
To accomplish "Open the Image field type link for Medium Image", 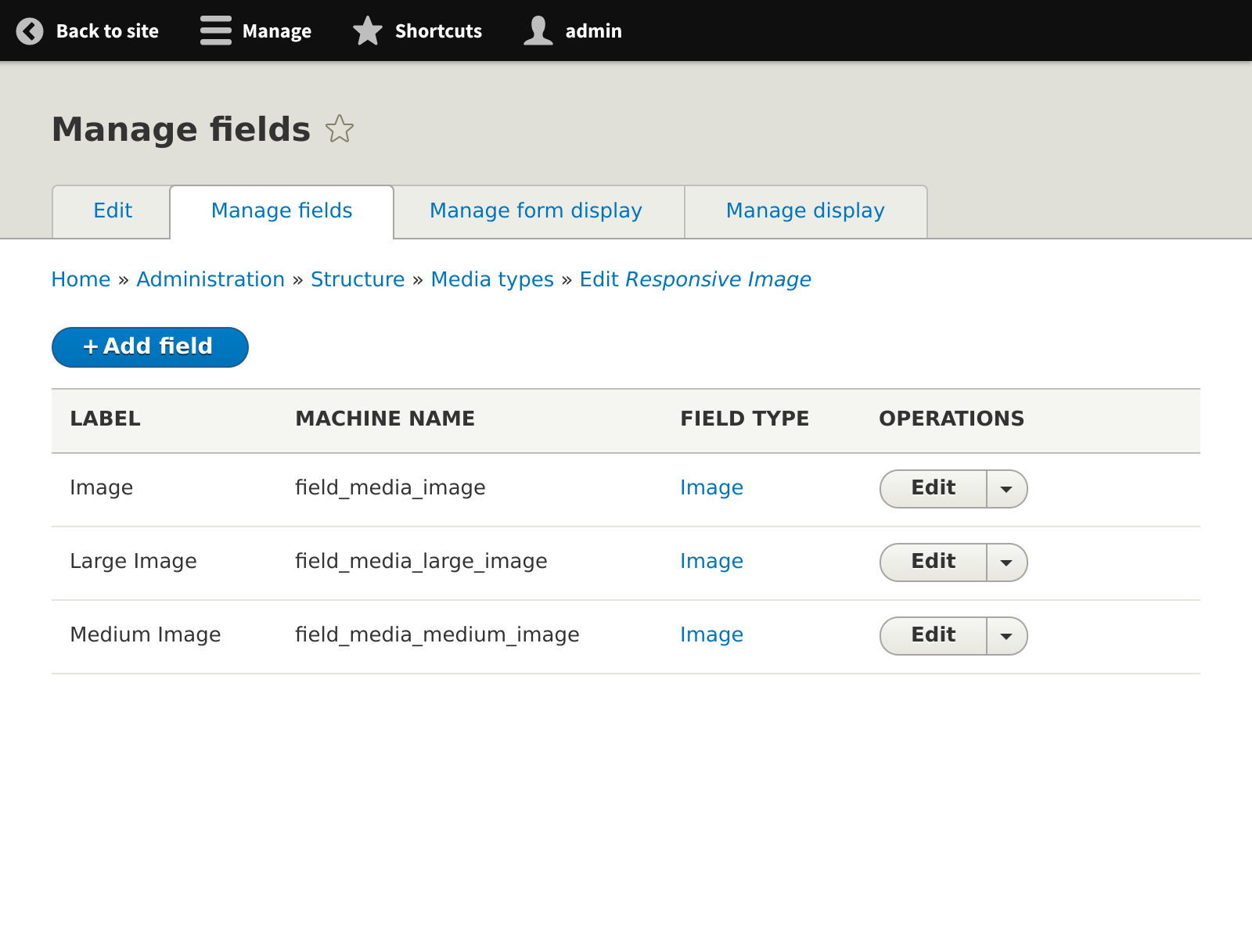I will coord(711,634).
